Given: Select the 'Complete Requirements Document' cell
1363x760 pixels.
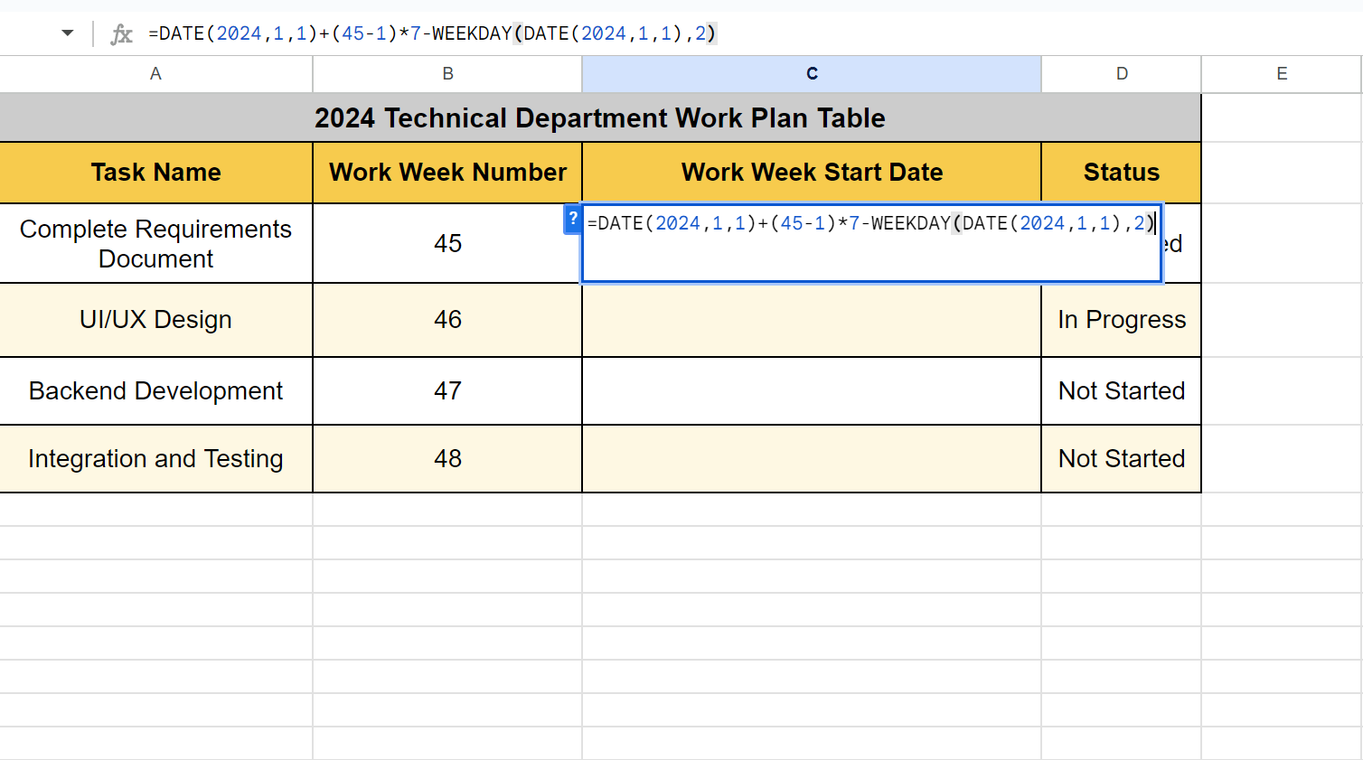Looking at the screenshot, I should click(155, 244).
